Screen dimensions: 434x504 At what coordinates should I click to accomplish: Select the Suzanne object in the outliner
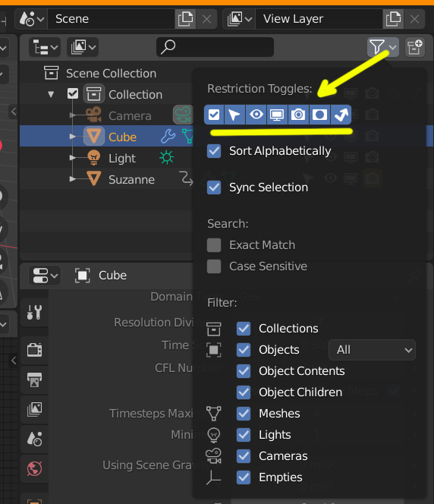coord(131,179)
